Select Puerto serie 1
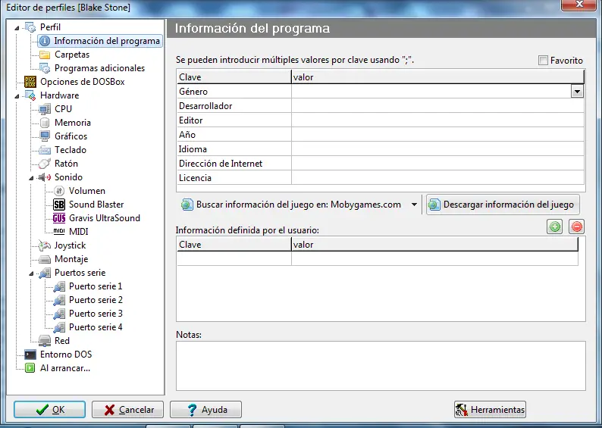This screenshot has height=428, width=602. coord(96,286)
